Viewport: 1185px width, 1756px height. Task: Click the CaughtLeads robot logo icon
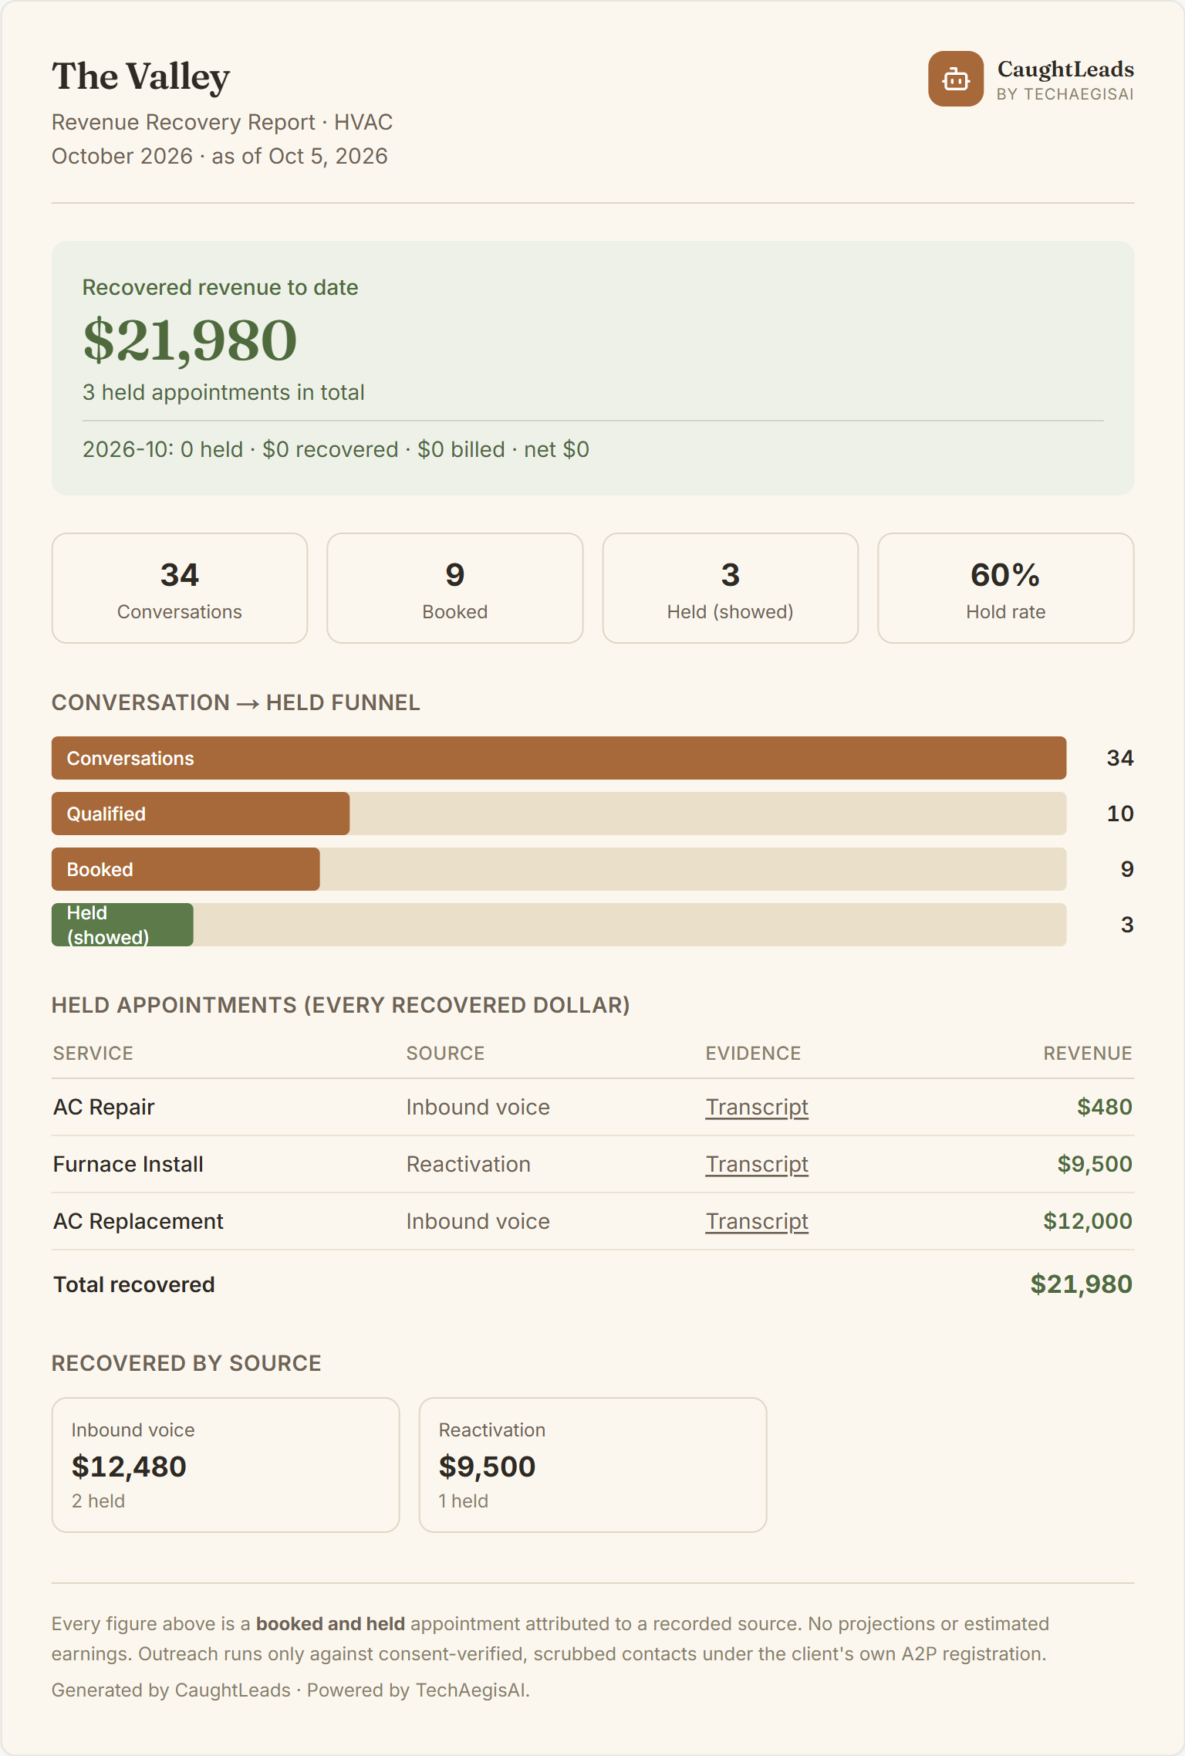pos(955,79)
